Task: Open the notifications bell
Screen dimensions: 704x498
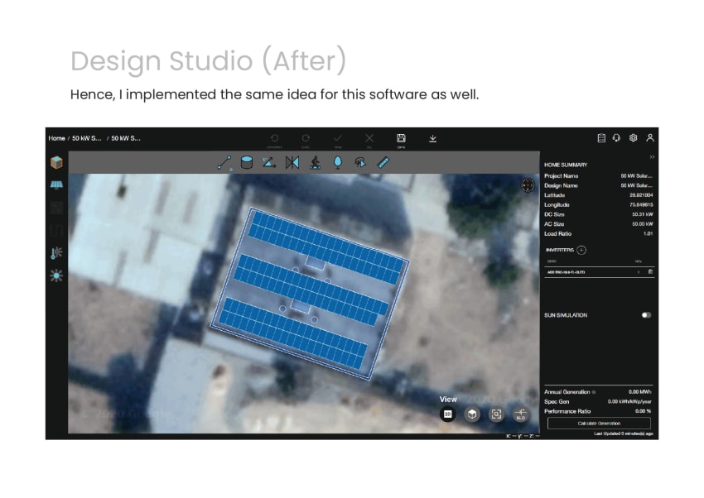Action: click(x=615, y=138)
